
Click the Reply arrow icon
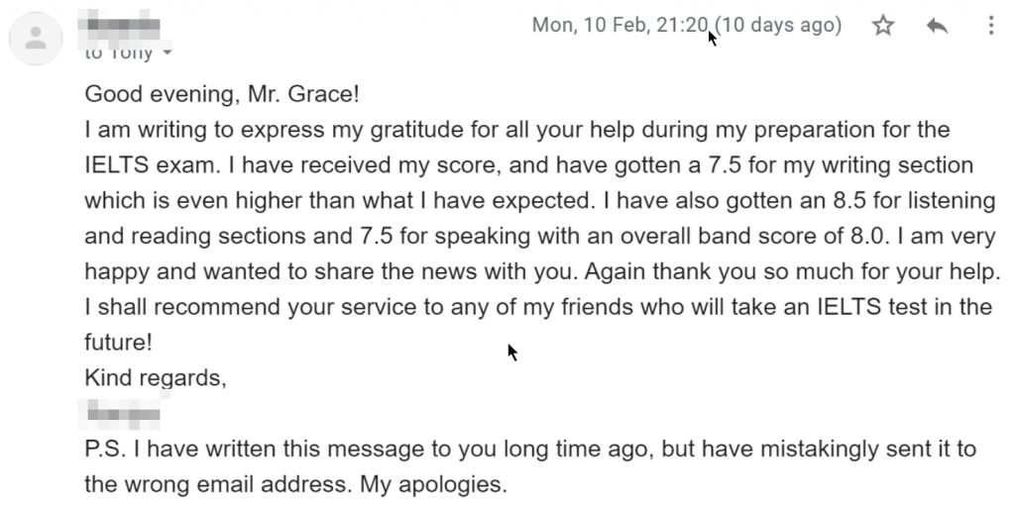point(938,25)
